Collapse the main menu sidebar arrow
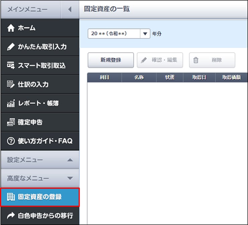This screenshot has width=248, height=225. pyautogui.click(x=70, y=9)
